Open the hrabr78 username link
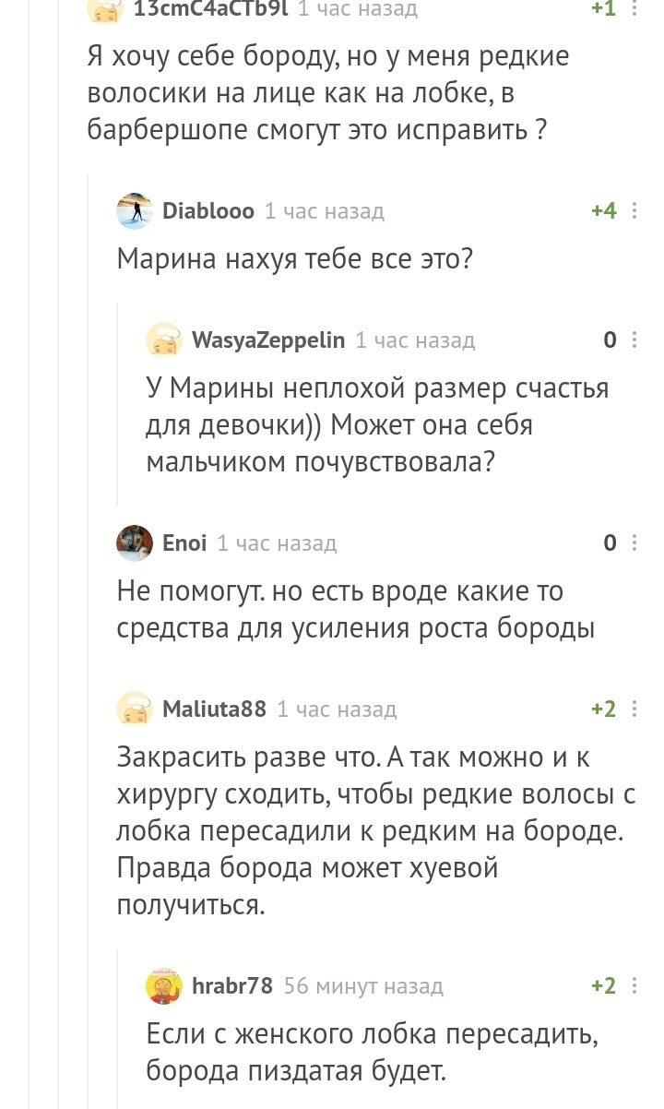664x1109 pixels. 232,986
